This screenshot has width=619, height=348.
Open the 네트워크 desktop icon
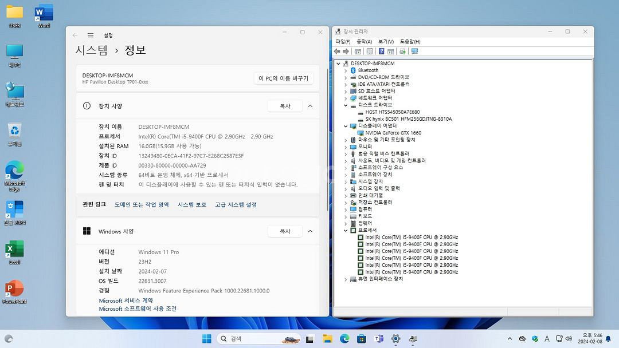click(x=14, y=94)
